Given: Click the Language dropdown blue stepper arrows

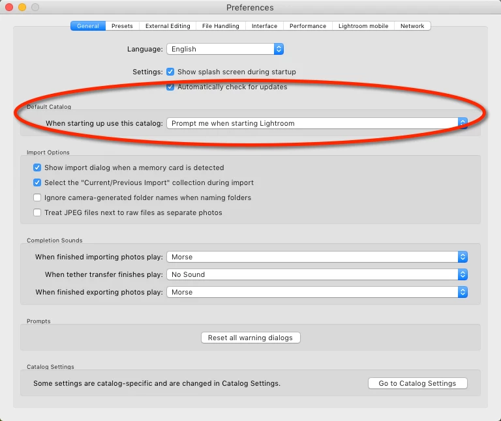Looking at the screenshot, I should (279, 49).
